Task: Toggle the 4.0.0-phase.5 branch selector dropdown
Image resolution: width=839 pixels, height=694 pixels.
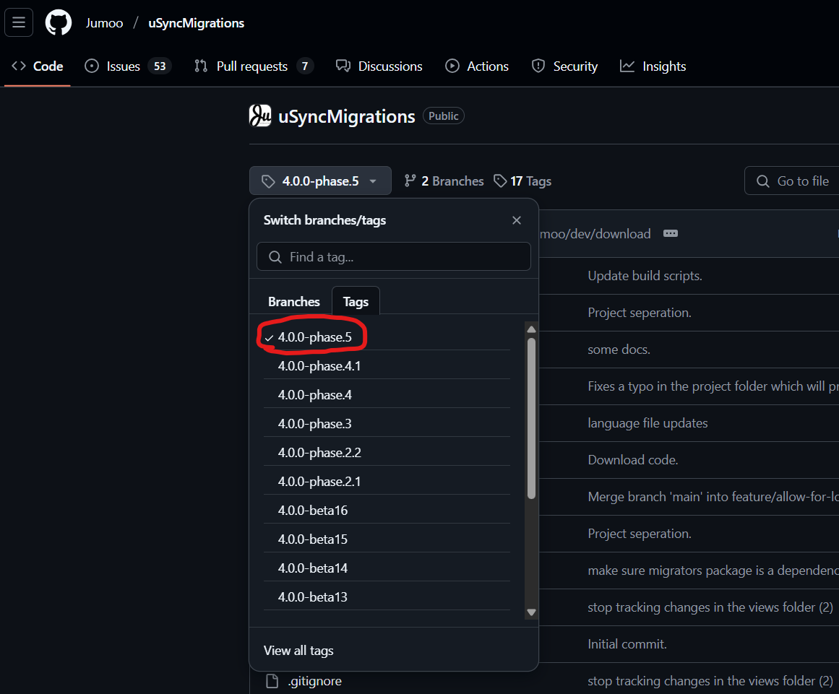Action: (x=320, y=181)
